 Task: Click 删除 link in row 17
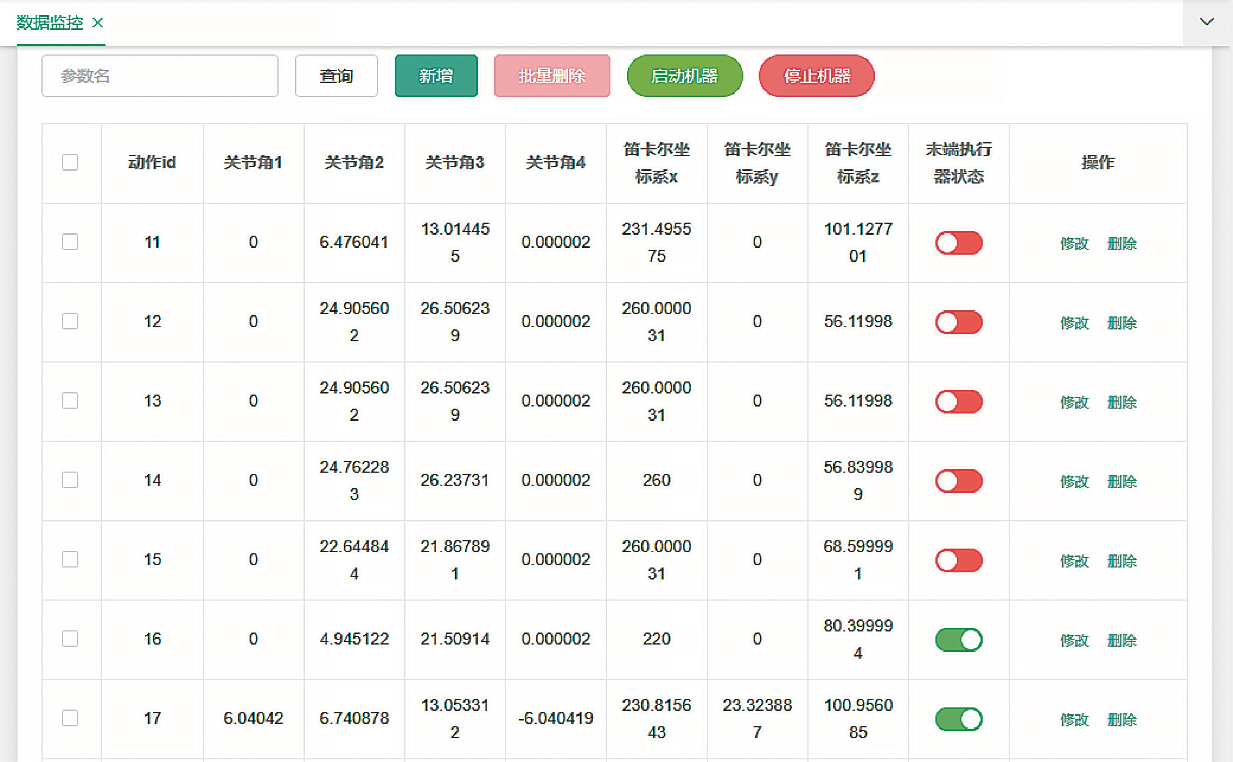coord(1122,720)
